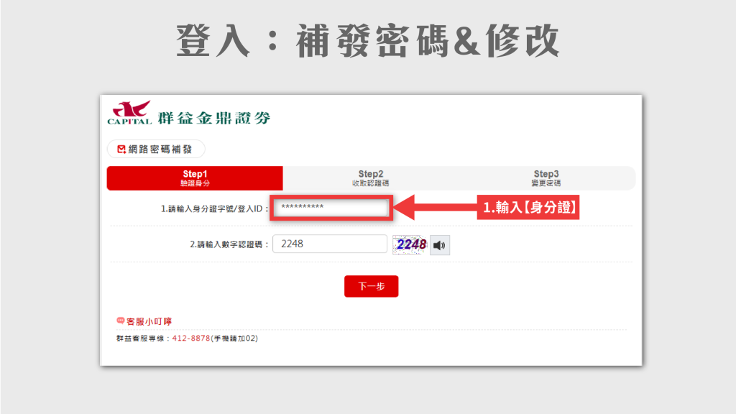Click the red 1.輸入【身分證】 callout label
This screenshot has width=736, height=414.
530,208
